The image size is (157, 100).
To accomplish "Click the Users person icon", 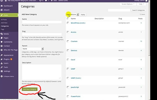I will tap(2, 63).
